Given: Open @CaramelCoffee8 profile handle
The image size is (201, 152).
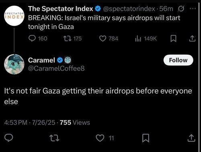Looking at the screenshot, I should point(56,68).
